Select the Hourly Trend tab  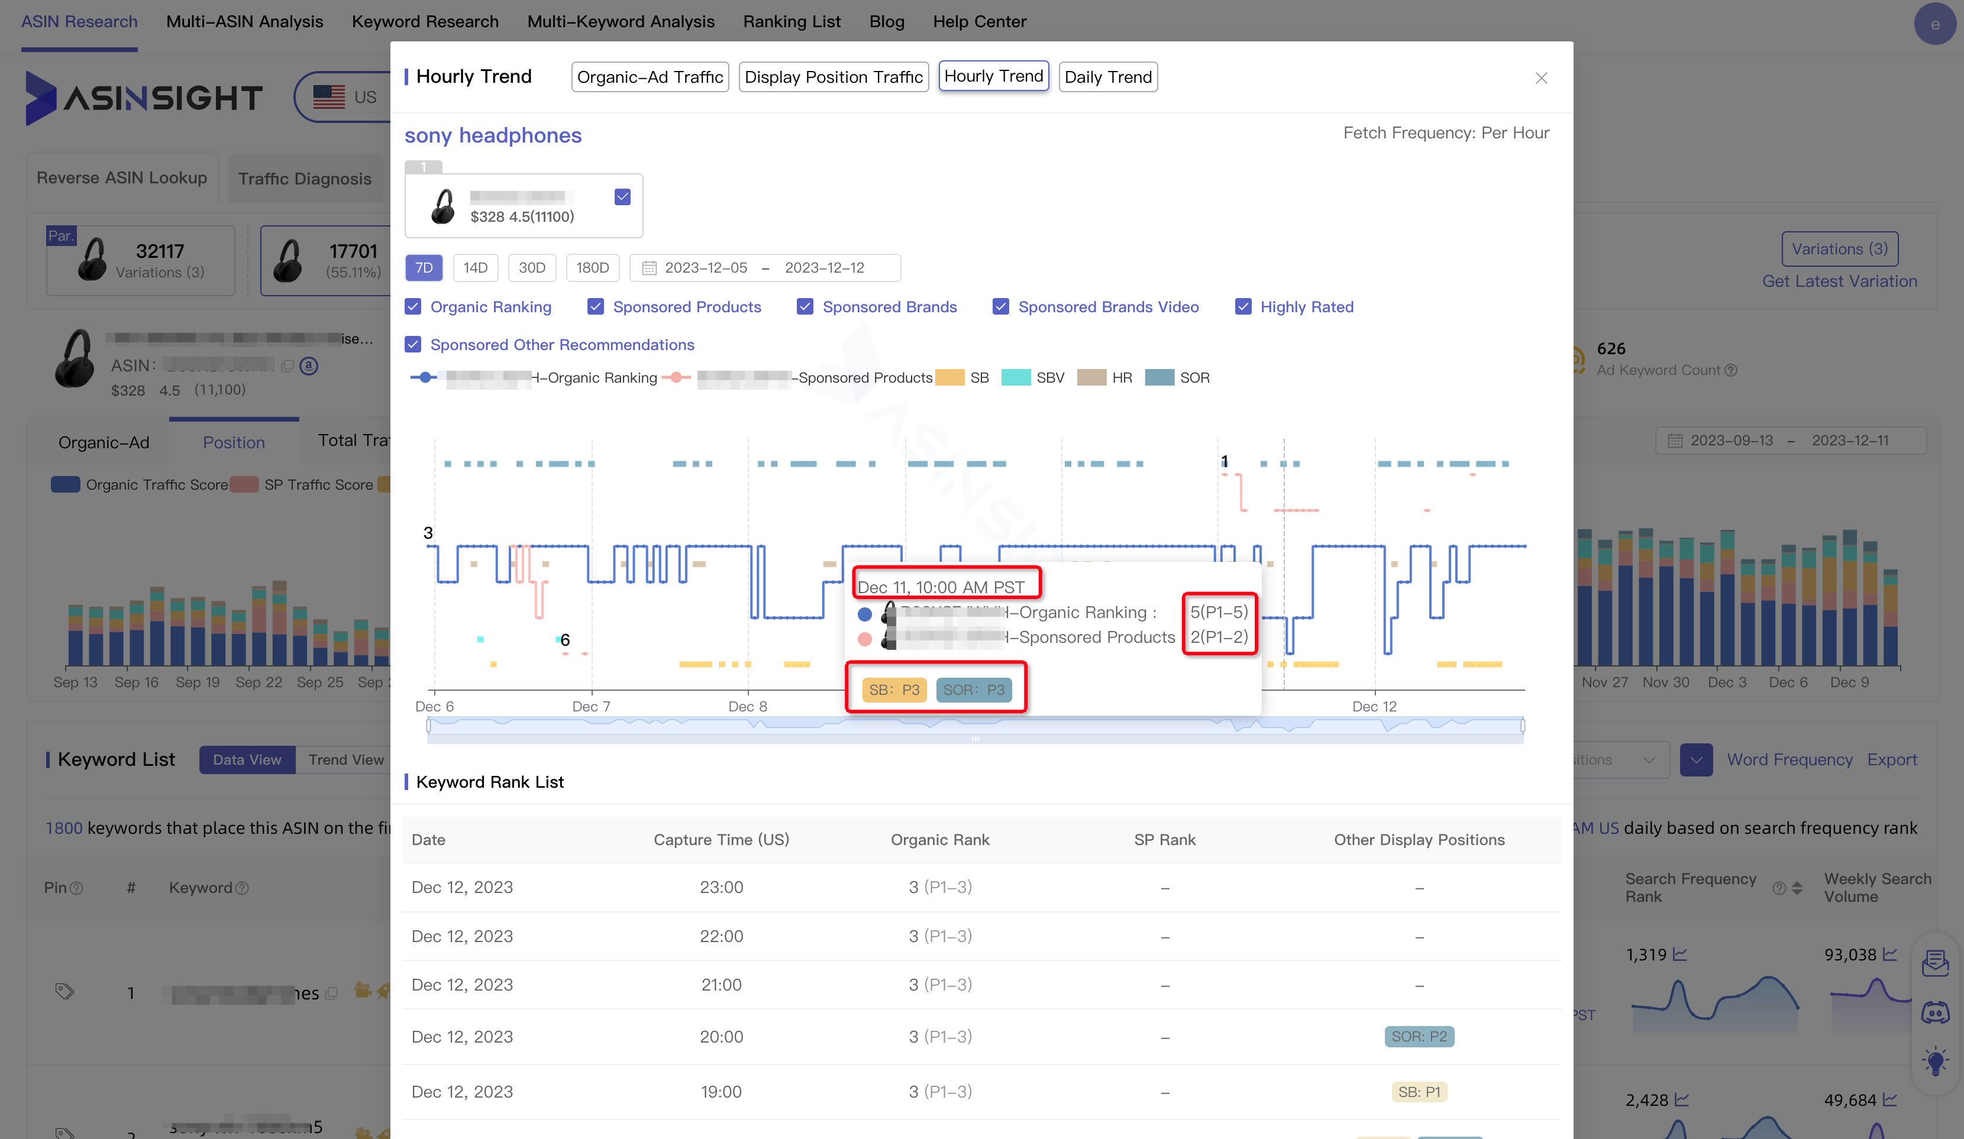coord(994,76)
